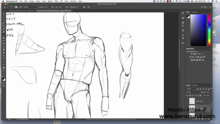Switch to the forms.psd document tab
220x124 pixels.
21,11
